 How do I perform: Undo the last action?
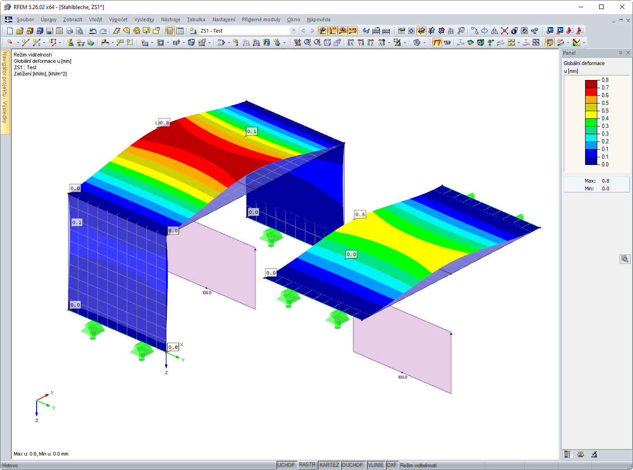(93, 31)
